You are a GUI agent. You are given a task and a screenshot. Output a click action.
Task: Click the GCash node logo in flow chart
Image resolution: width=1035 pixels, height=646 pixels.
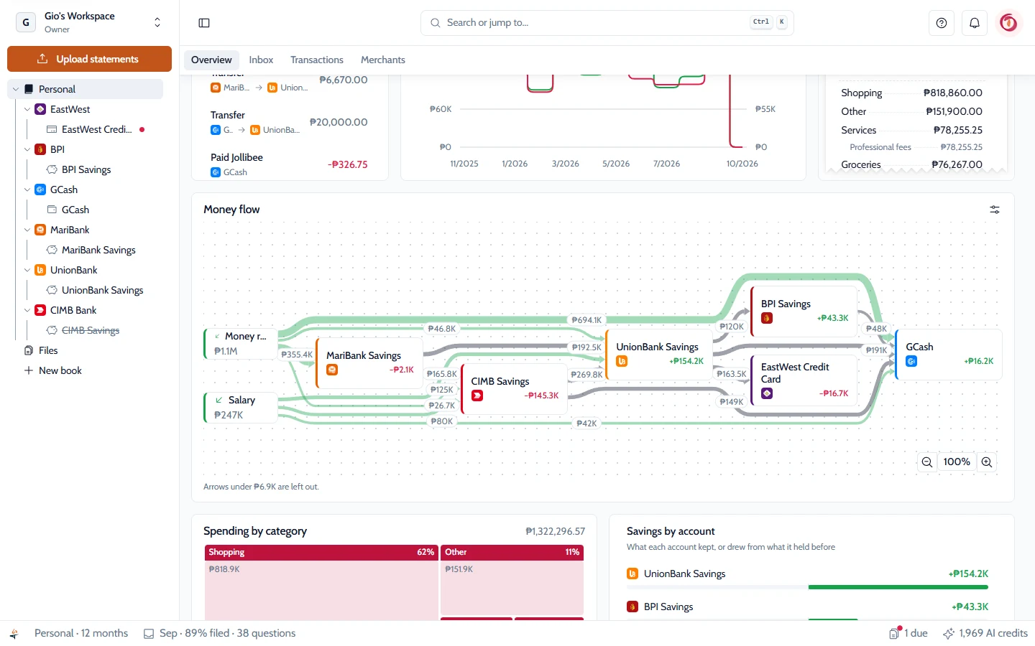point(911,361)
